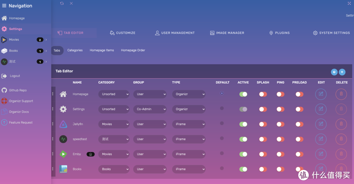The height and width of the screenshot is (184, 354).
Task: Click the Emby edit pencil icon
Action: tap(321, 154)
